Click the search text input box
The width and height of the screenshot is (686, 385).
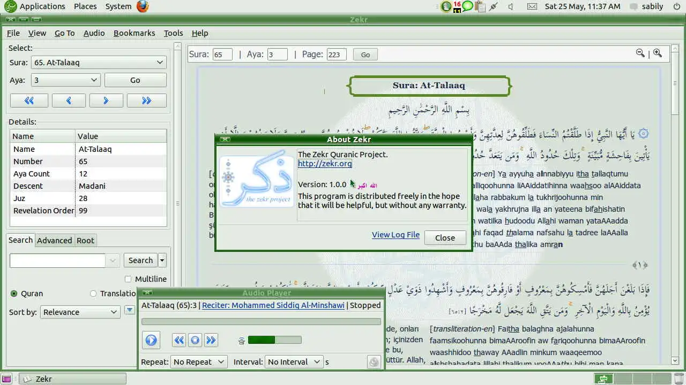pyautogui.click(x=57, y=260)
